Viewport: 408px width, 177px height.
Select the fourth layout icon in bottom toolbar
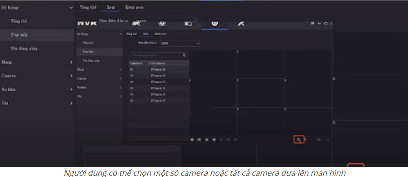pos(214,139)
